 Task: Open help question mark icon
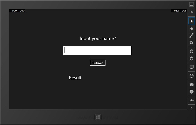tap(191, 109)
